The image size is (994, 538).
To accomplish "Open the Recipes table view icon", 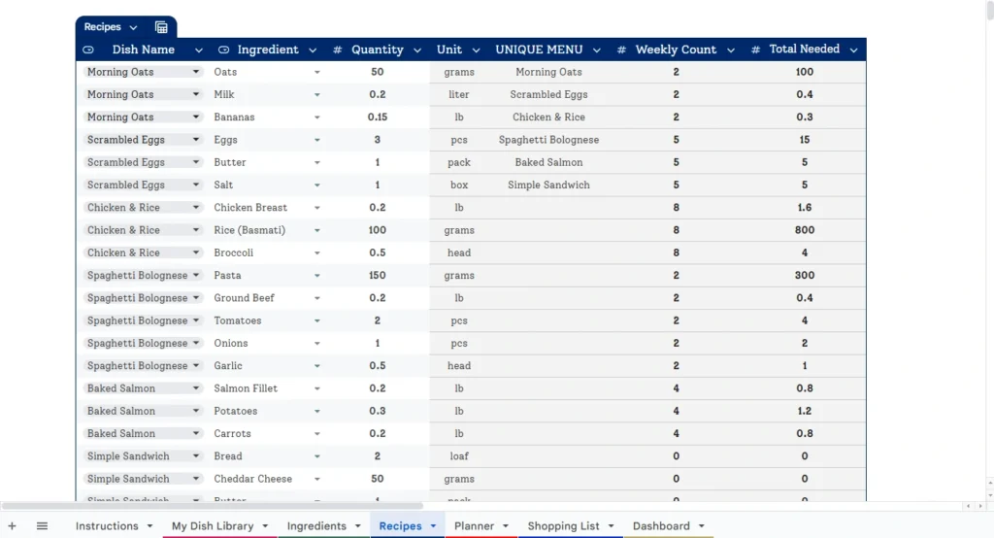I will [161, 27].
